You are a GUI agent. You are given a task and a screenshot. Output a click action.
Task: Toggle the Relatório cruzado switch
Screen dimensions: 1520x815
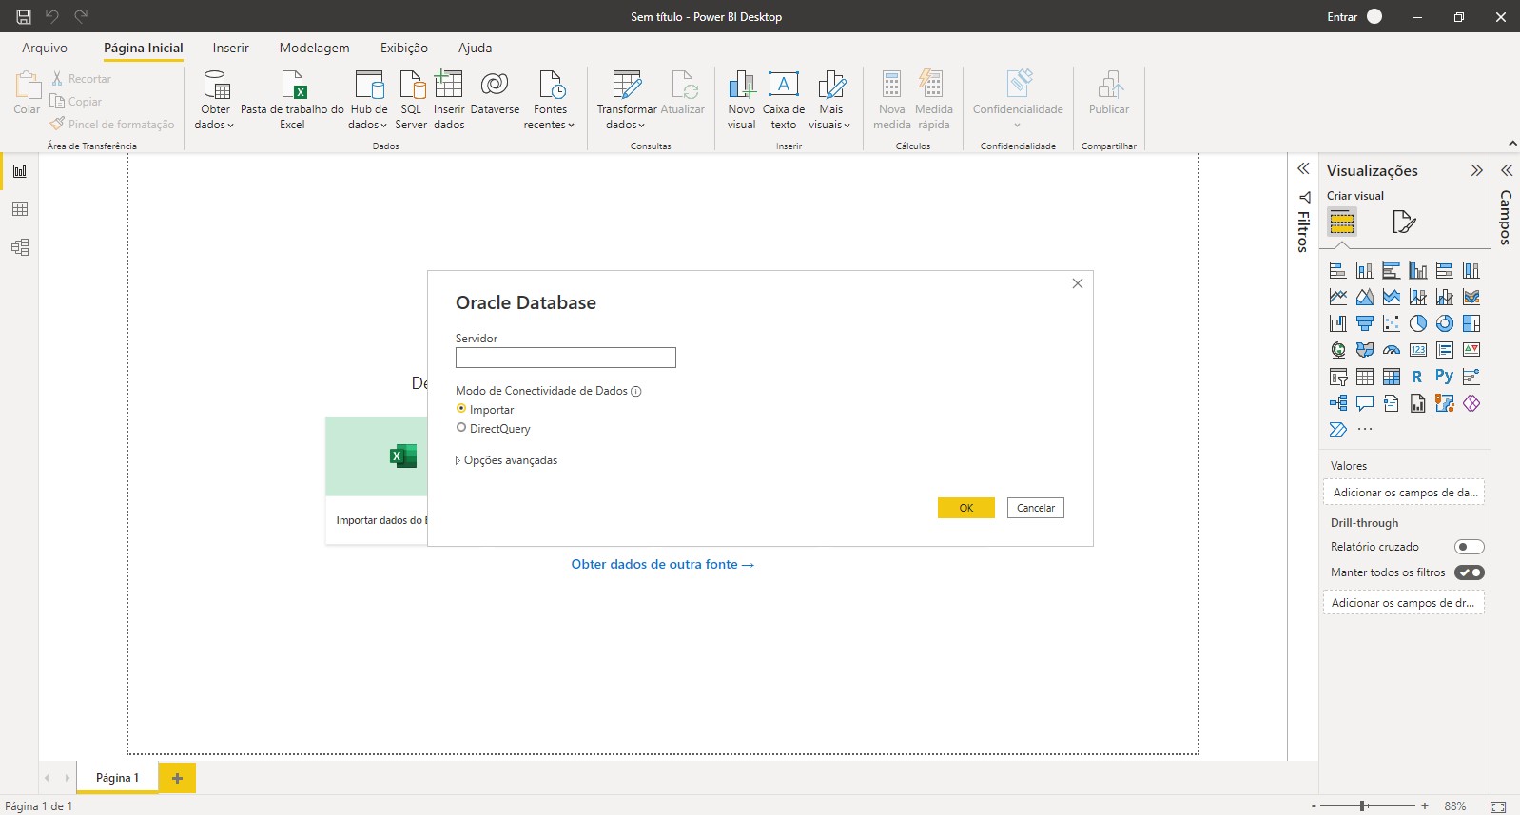[x=1470, y=547]
